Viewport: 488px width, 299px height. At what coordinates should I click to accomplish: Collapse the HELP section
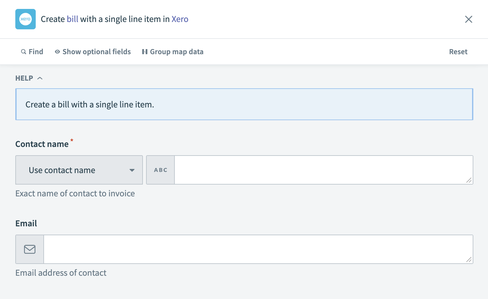40,78
